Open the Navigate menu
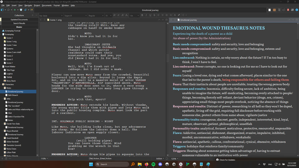299x168 pixels. click(28, 6)
